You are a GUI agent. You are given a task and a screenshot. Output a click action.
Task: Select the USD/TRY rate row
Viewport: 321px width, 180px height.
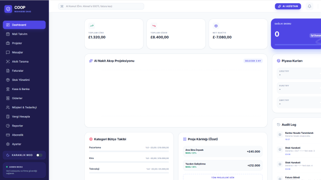pyautogui.click(x=299, y=74)
